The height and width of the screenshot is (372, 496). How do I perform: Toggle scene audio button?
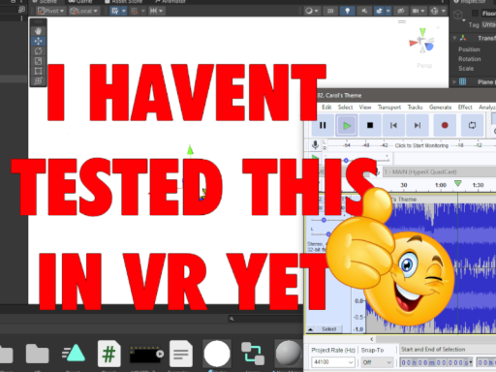[364, 11]
